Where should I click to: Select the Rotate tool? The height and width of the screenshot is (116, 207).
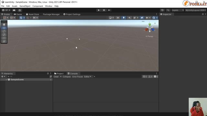pos(4,31)
